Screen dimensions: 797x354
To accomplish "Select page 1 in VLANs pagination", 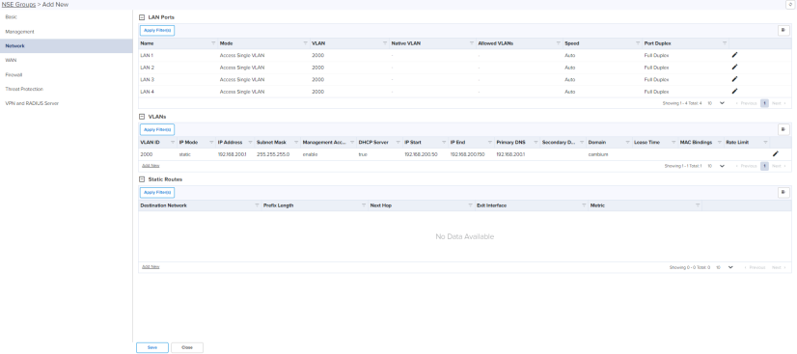I will coord(764,166).
